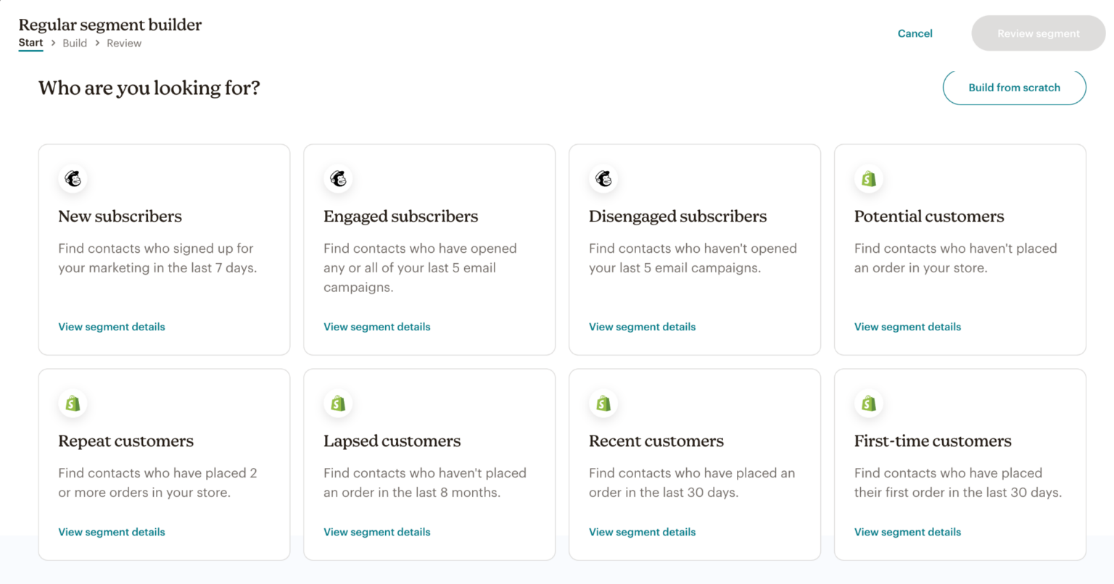Select the Mailchimp icon on Disengaged subscribers card
1114x584 pixels.
[603, 178]
